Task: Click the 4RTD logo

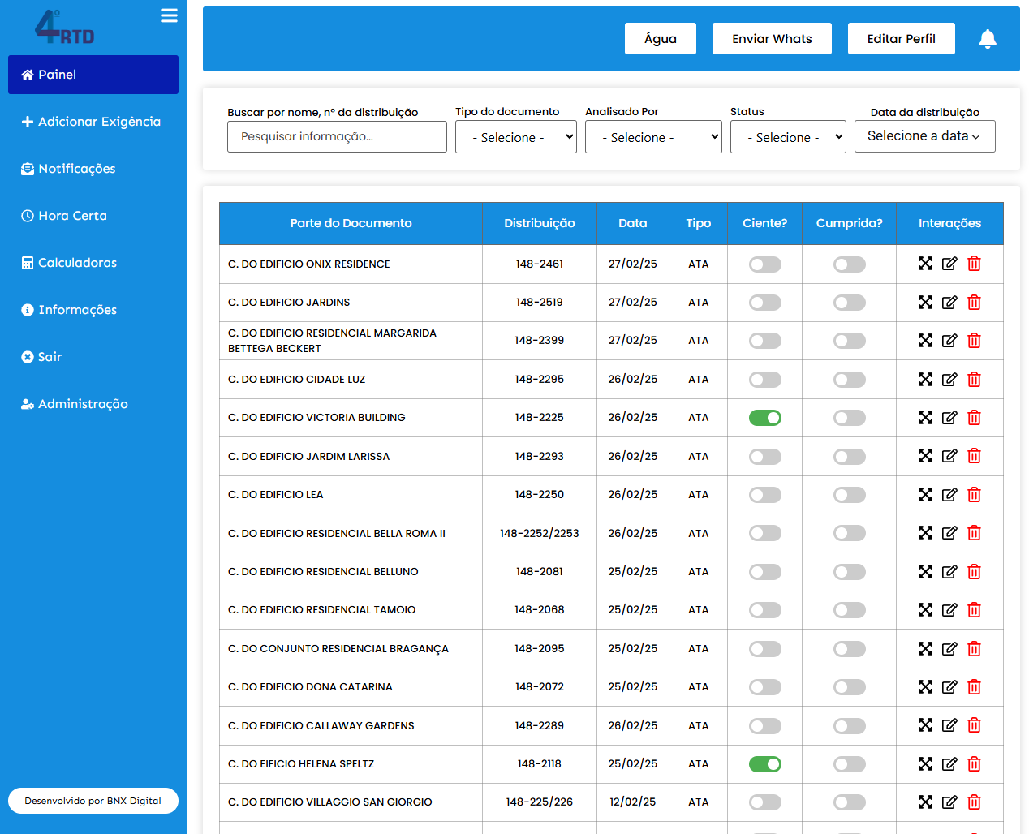Action: (65, 28)
